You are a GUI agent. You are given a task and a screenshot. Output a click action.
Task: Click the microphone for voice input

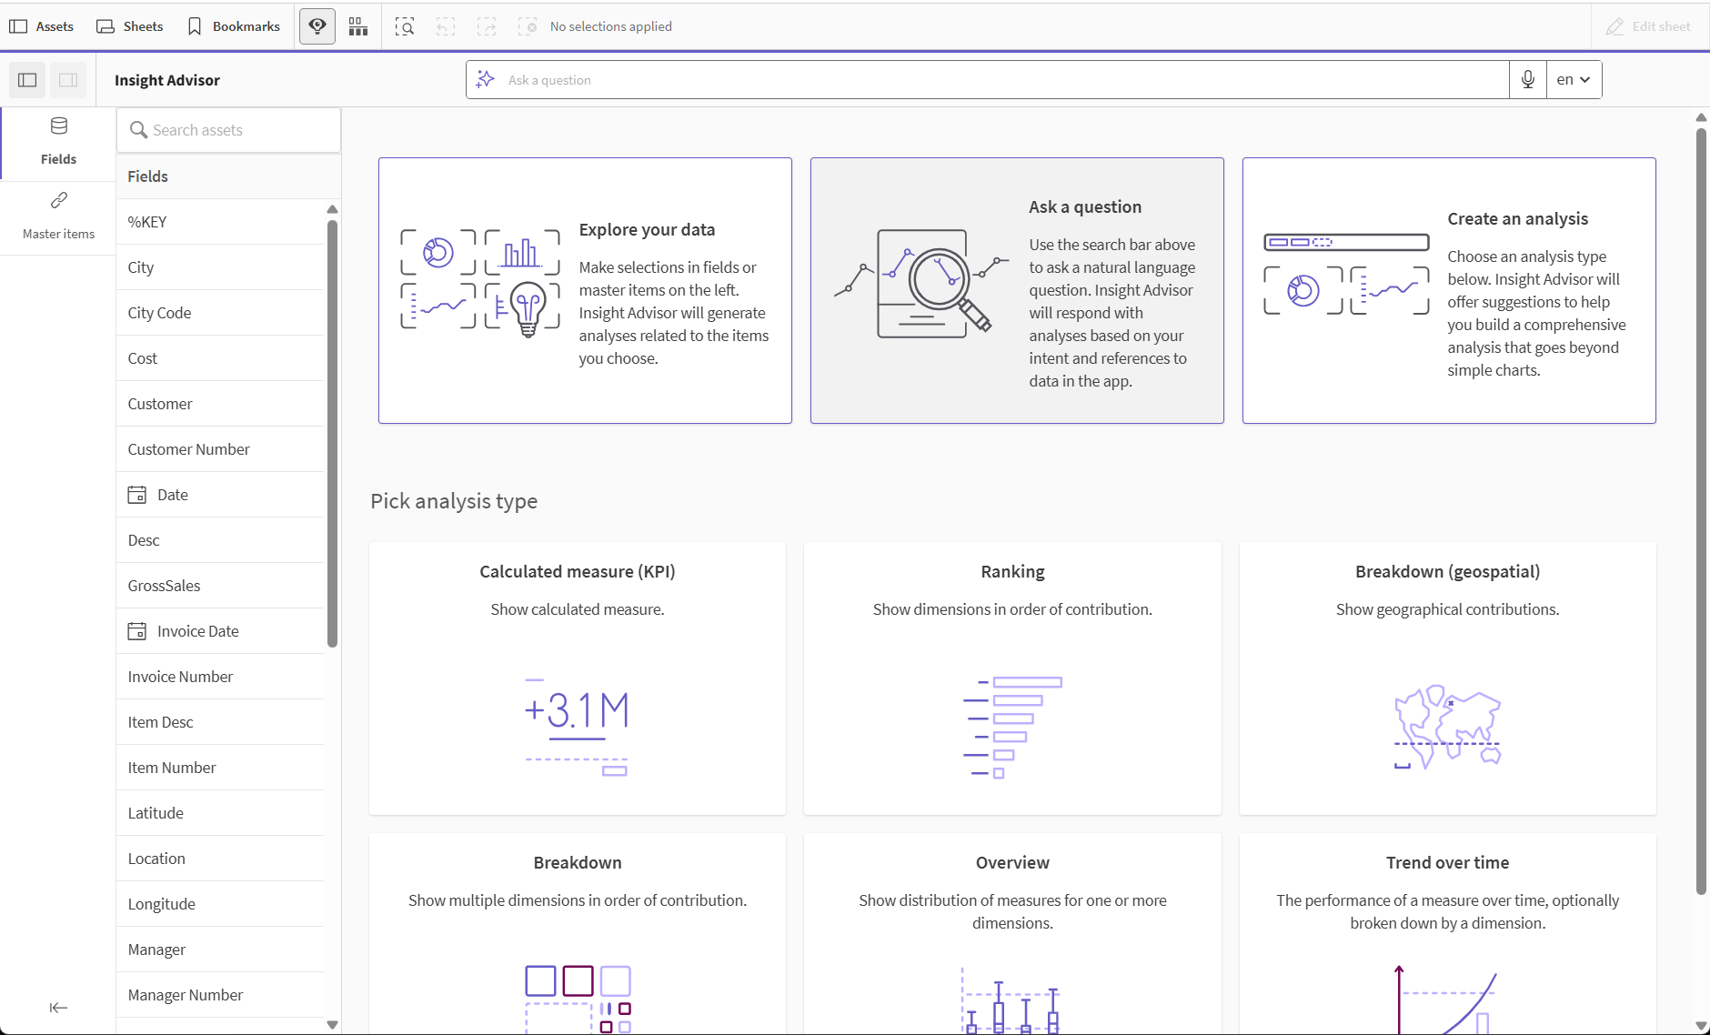click(1528, 79)
